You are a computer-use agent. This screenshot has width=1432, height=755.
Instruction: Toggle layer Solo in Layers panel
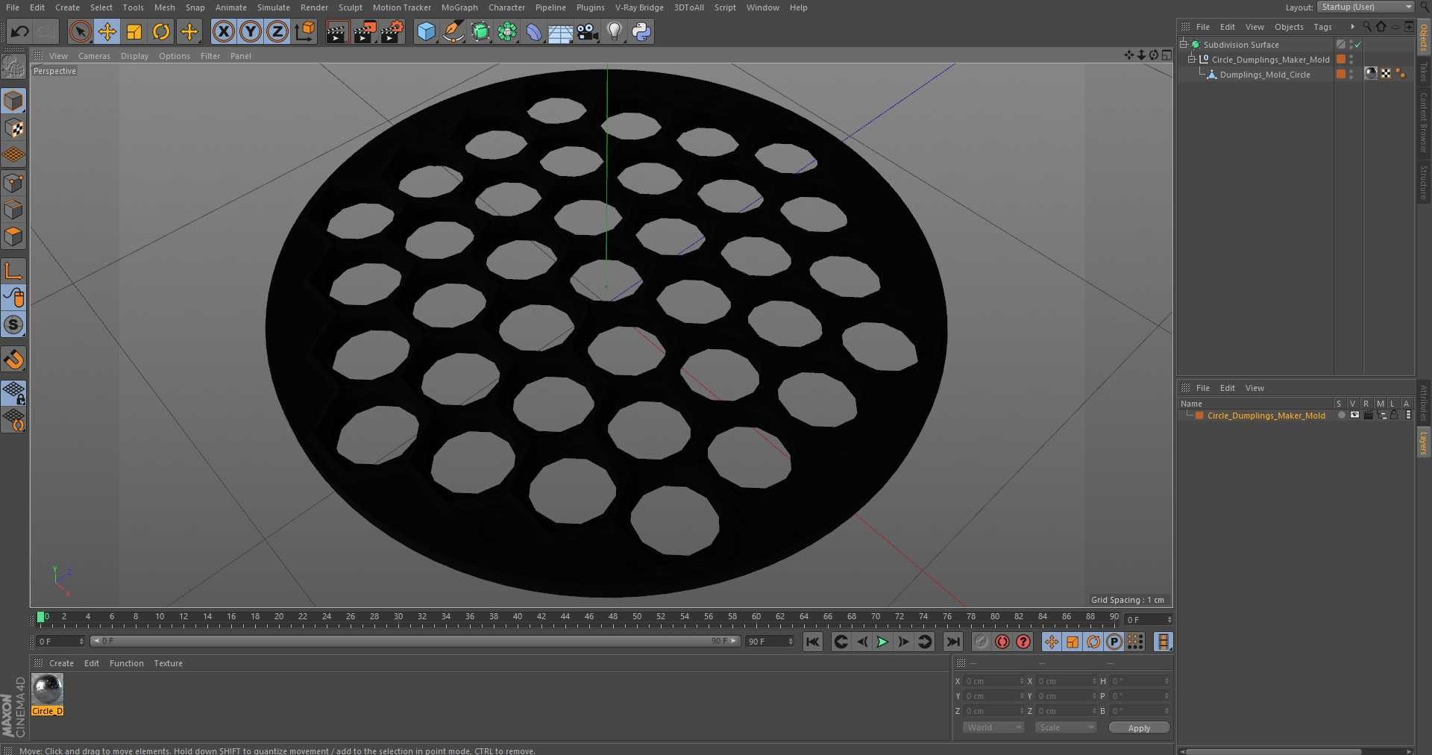click(1342, 416)
